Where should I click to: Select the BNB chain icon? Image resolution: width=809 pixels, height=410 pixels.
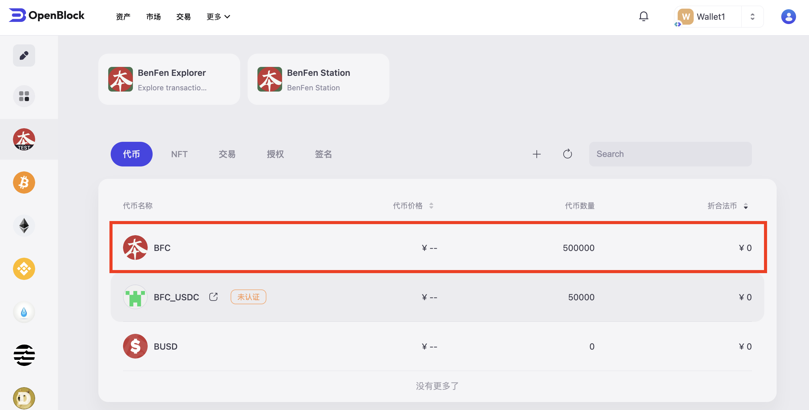24,269
